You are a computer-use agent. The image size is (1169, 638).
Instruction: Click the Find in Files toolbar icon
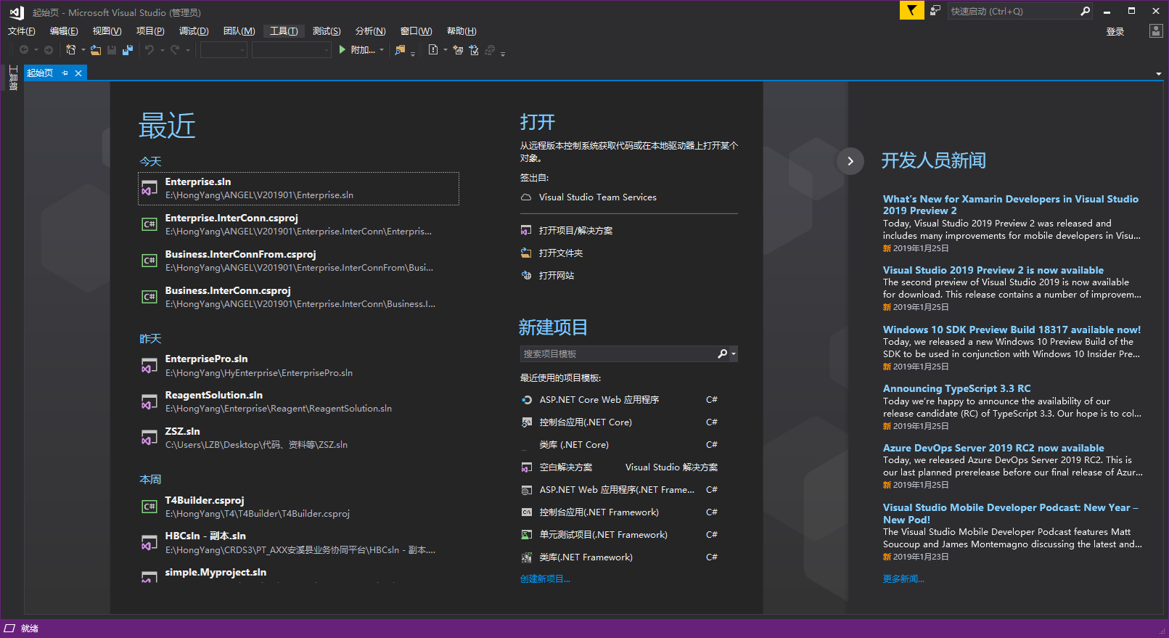400,49
